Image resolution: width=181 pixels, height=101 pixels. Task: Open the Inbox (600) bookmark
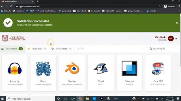(112, 11)
